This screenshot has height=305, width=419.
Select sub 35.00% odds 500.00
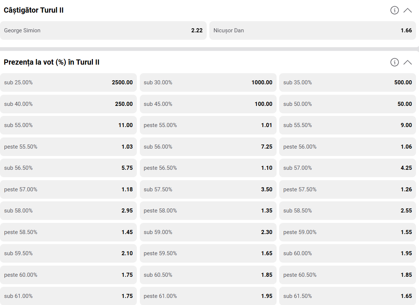348,82
